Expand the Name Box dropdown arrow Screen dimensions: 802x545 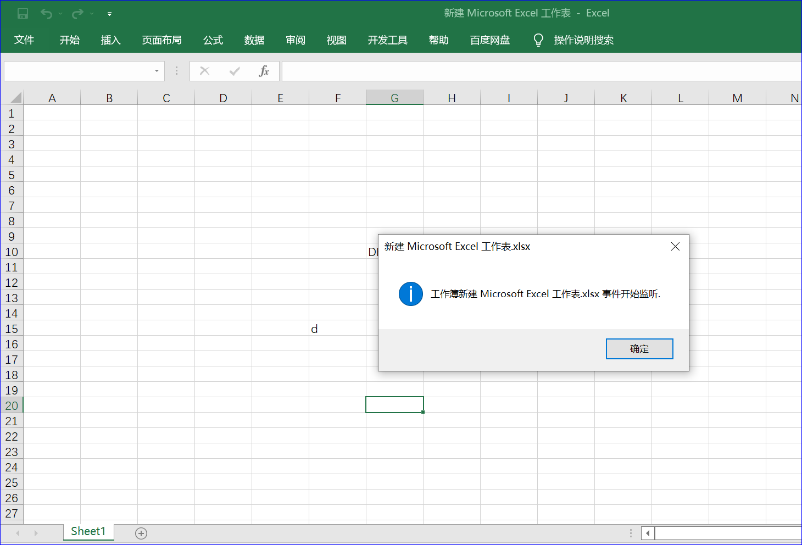click(157, 71)
